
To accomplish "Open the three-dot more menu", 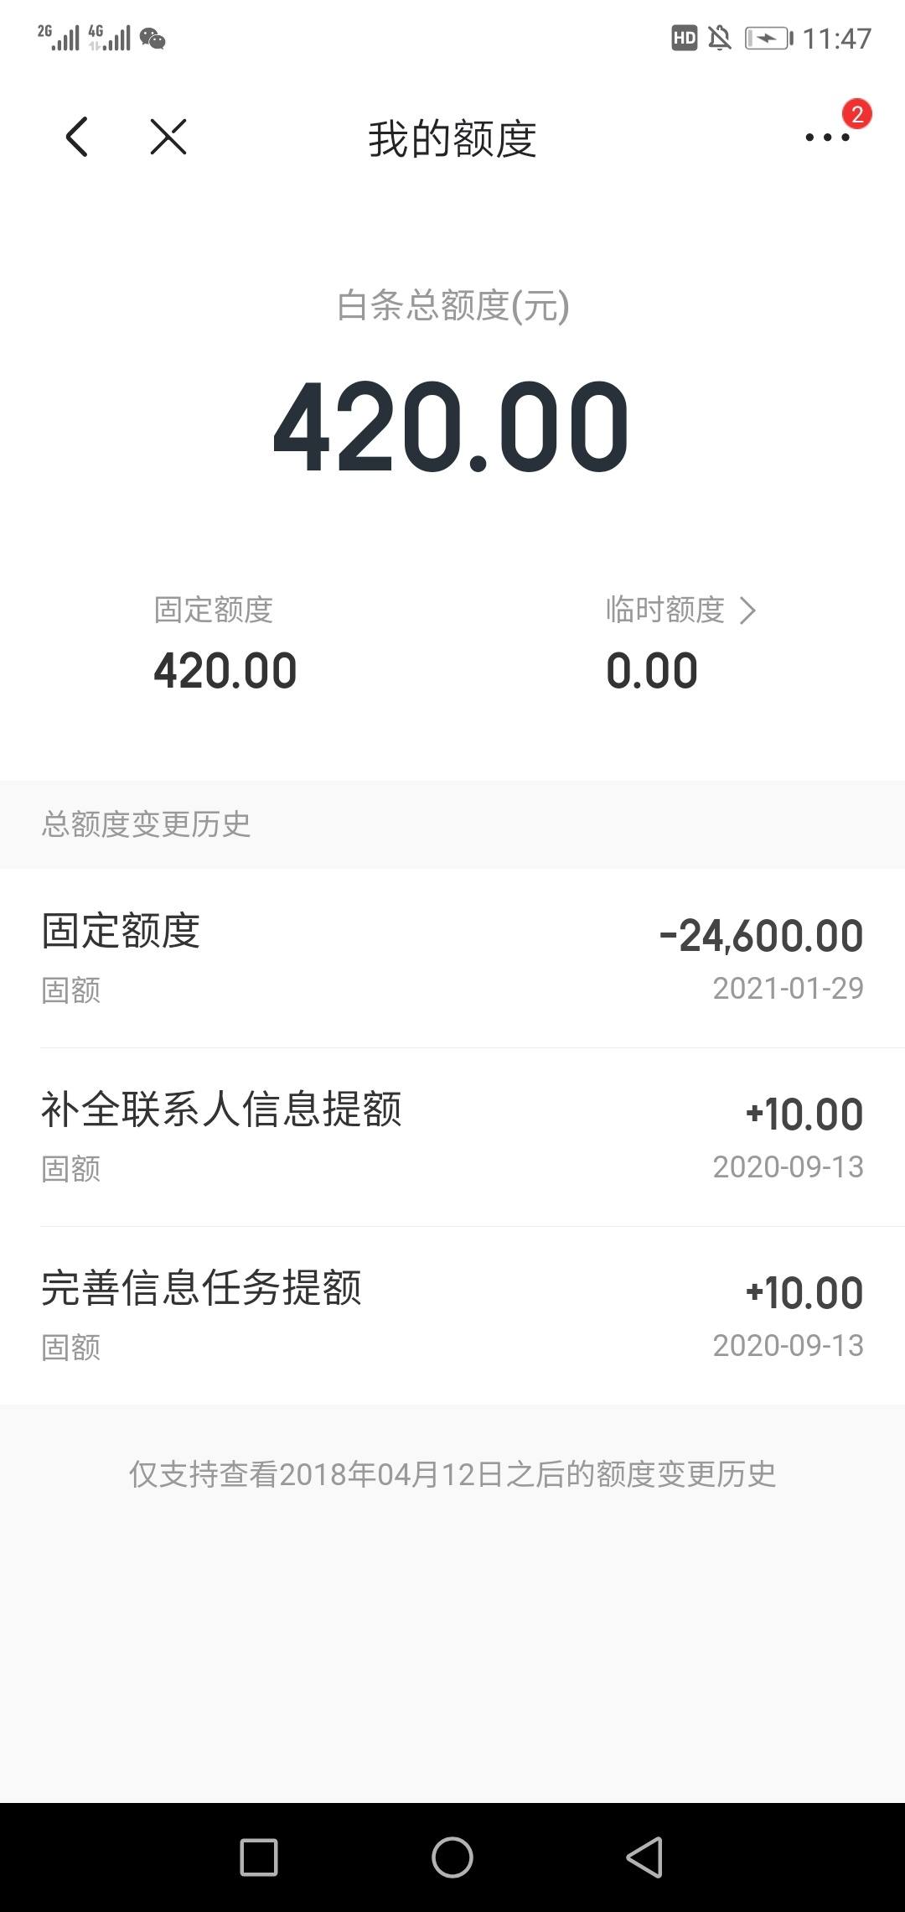I will click(827, 138).
